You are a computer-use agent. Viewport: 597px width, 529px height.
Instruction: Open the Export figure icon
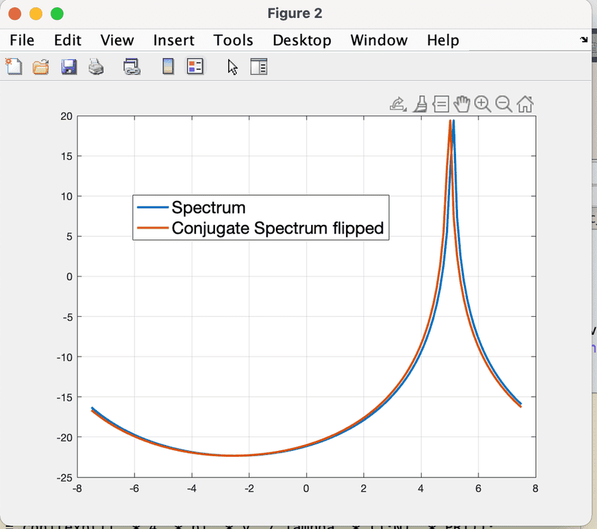coord(397,103)
